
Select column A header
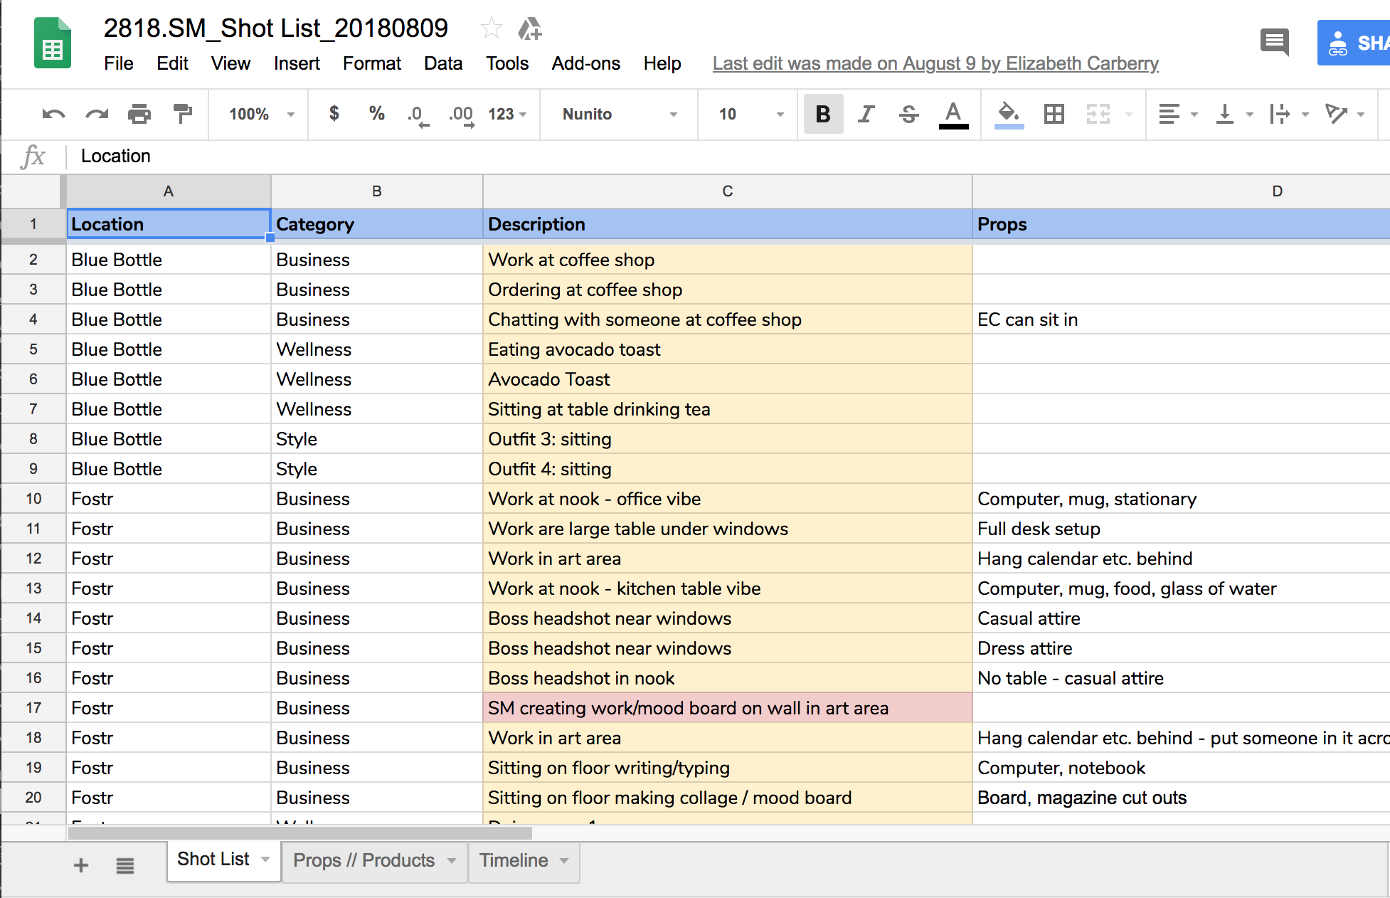tap(169, 191)
